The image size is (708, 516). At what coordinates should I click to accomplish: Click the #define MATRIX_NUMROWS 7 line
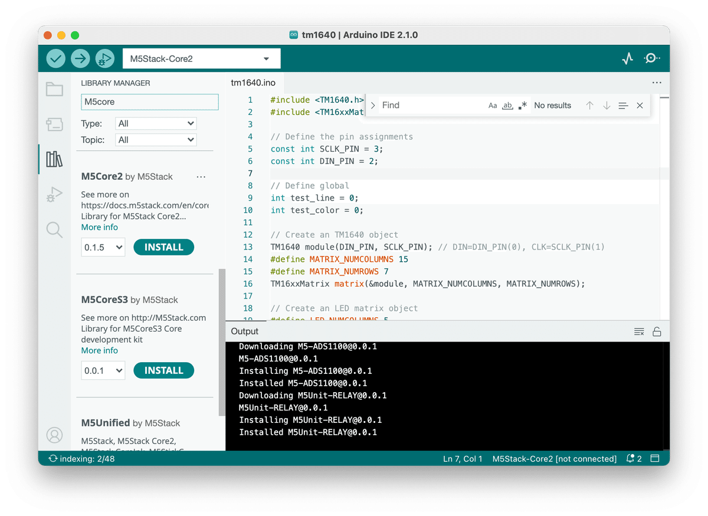tap(329, 271)
